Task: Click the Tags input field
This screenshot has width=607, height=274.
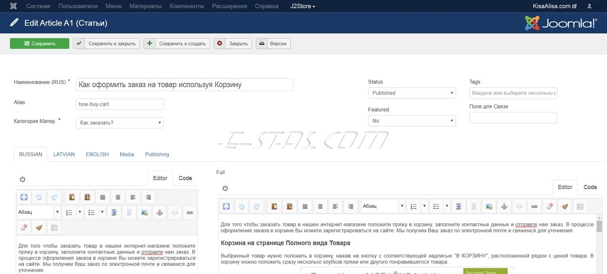Action: click(513, 93)
